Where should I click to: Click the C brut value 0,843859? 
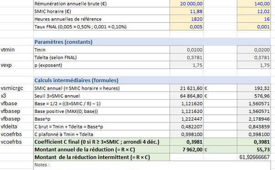pyautogui.click(x=254, y=127)
